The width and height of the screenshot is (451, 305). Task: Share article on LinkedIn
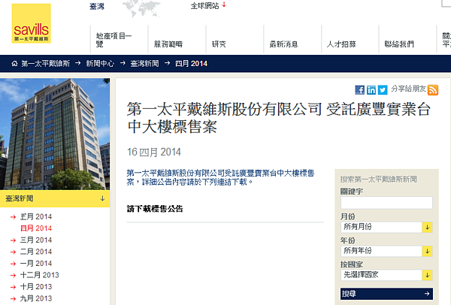pos(371,90)
